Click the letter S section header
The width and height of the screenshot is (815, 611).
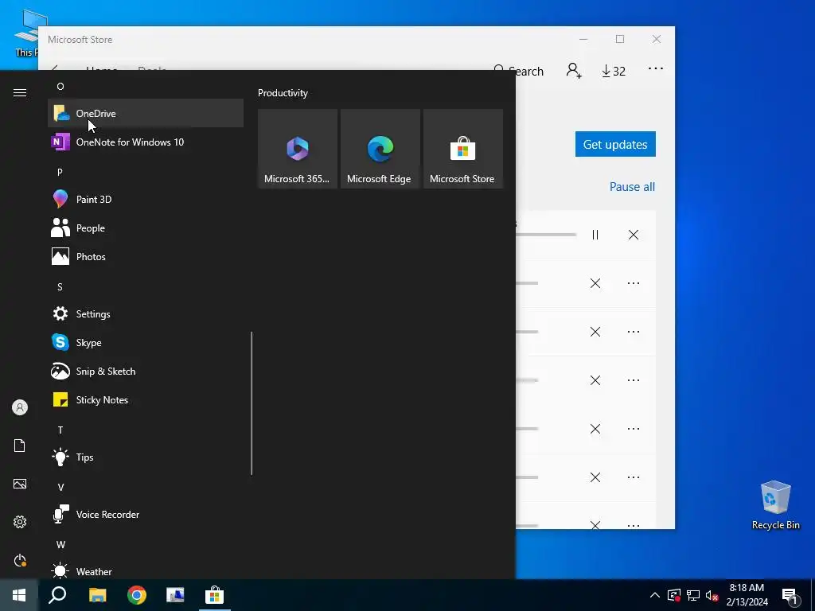coord(60,286)
